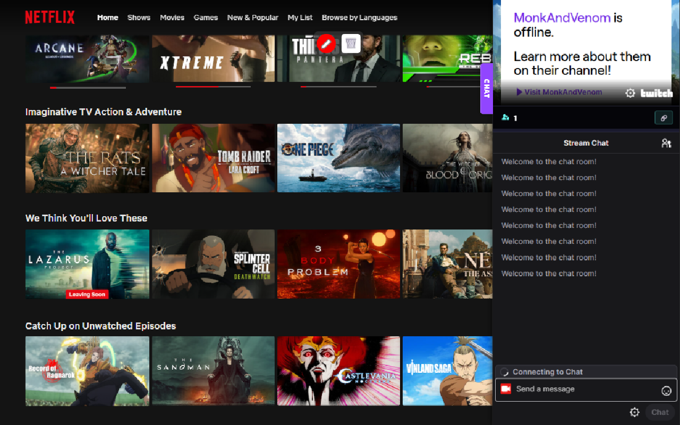Viewport: 680px width, 425px height.
Task: Open the Castlevania Nocturne thumbnail
Action: click(x=339, y=371)
